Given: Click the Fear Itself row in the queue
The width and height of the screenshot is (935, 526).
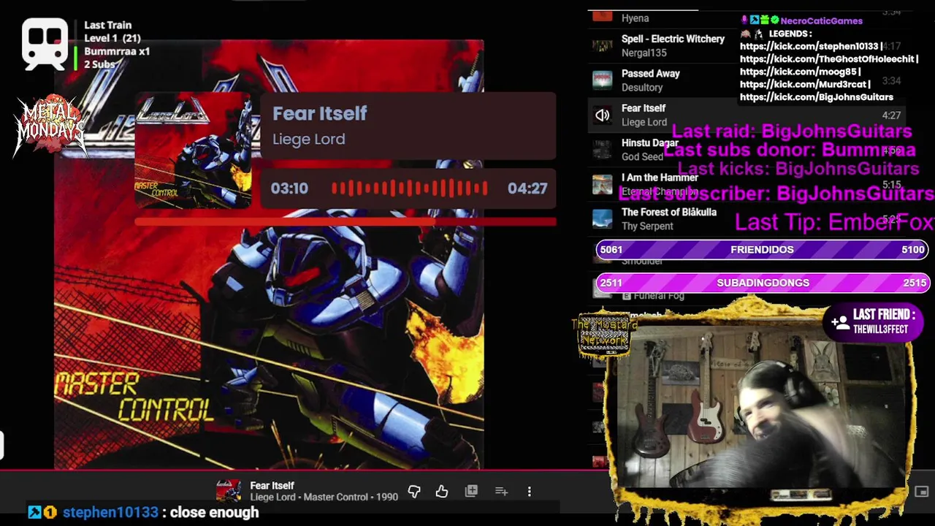Looking at the screenshot, I should [x=748, y=115].
